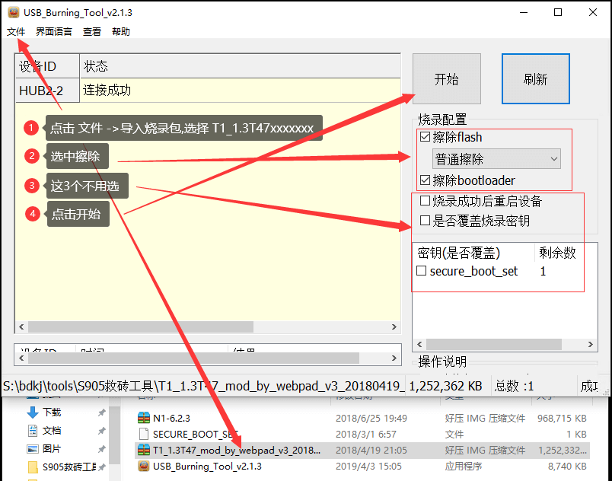Screen dimensions: 612x481
Task: Click the SECURE_BOOT_SET blank file icon
Action: tap(144, 434)
